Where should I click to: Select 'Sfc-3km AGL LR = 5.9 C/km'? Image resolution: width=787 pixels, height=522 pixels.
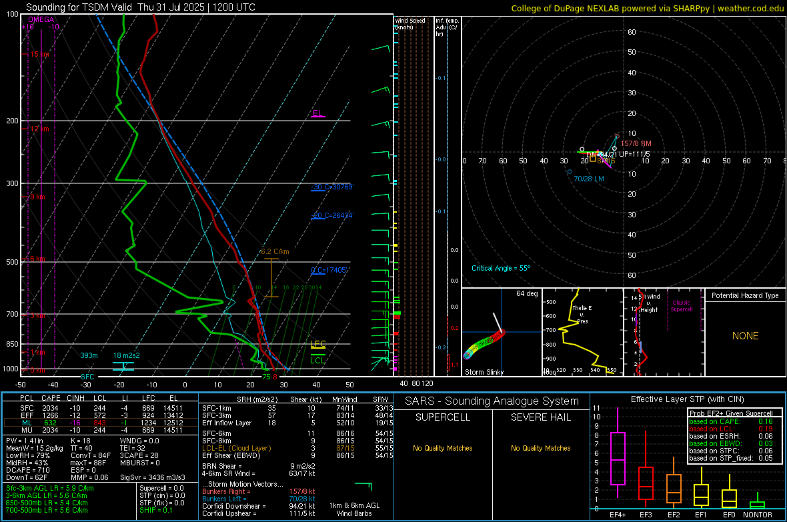50,489
